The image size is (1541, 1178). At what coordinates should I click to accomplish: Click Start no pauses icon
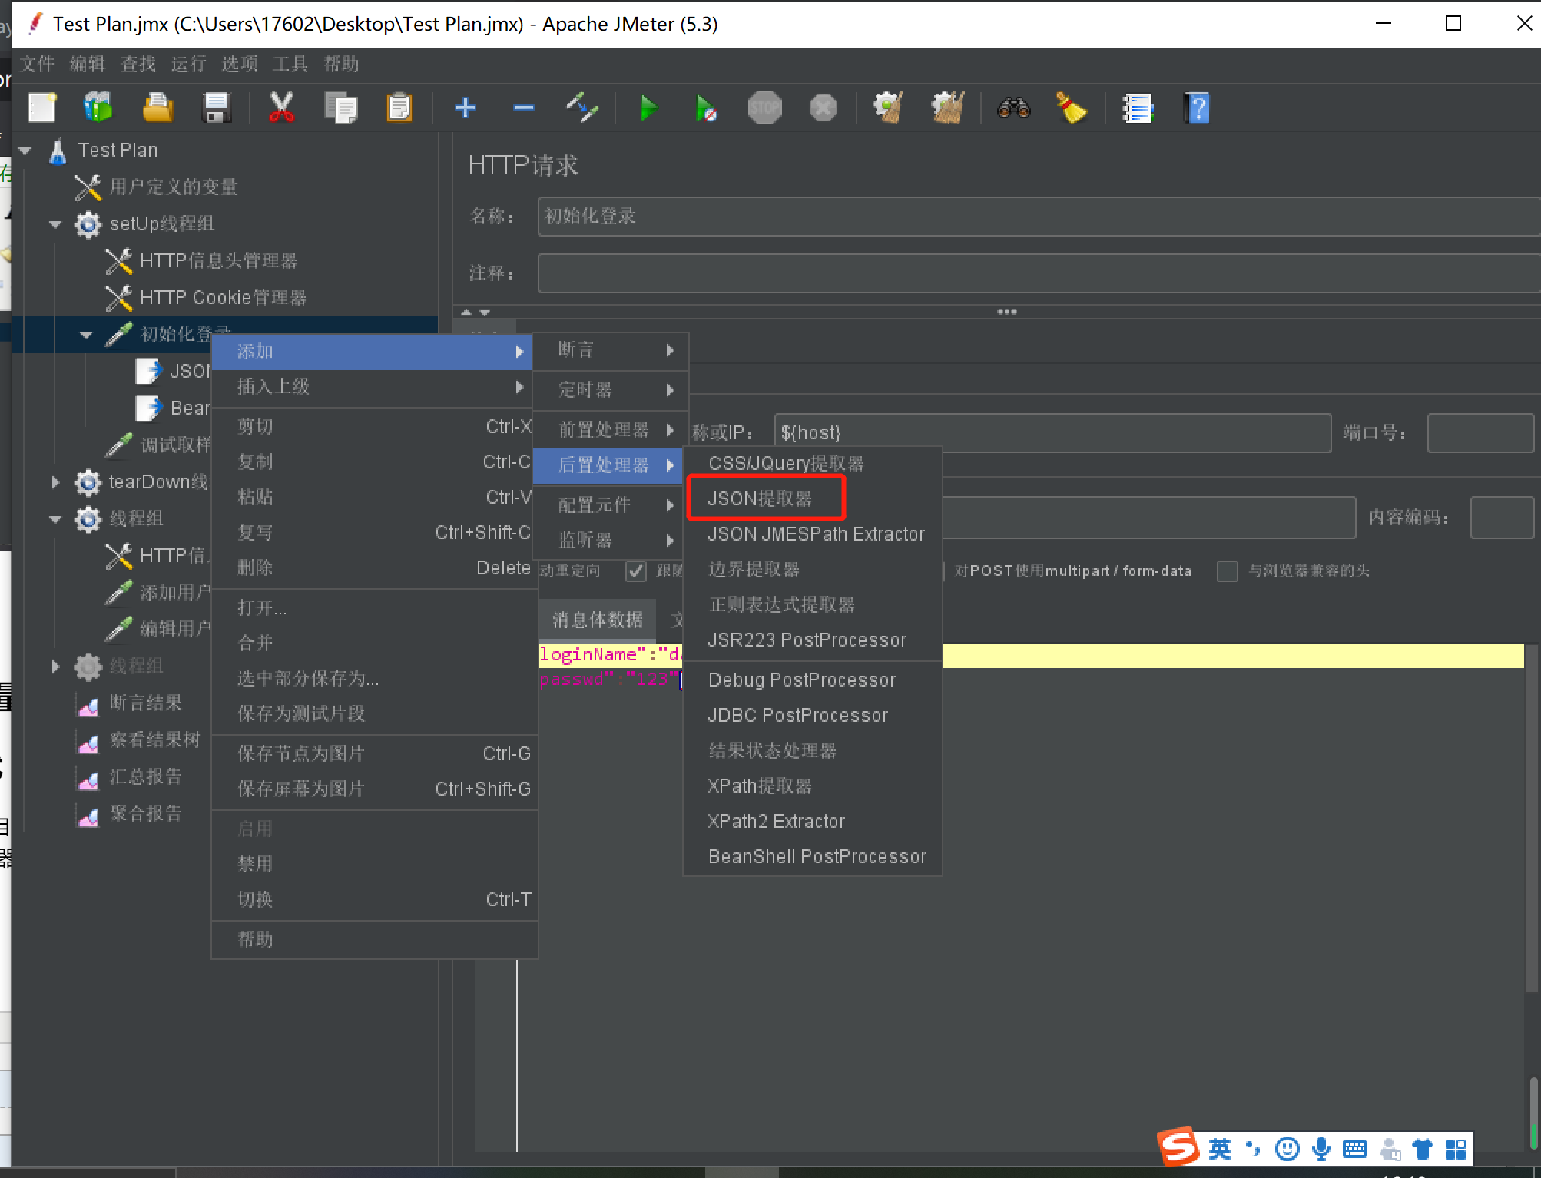706,108
